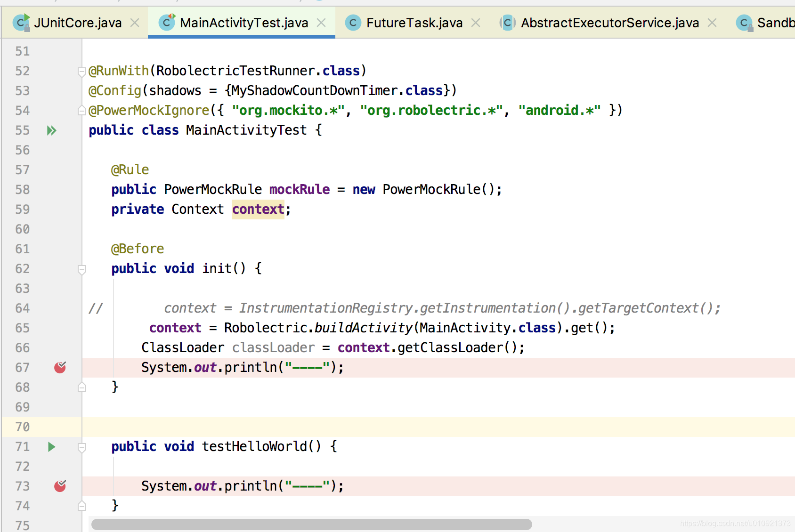Collapse the init() method at line 62
The height and width of the screenshot is (532, 795).
(x=82, y=270)
